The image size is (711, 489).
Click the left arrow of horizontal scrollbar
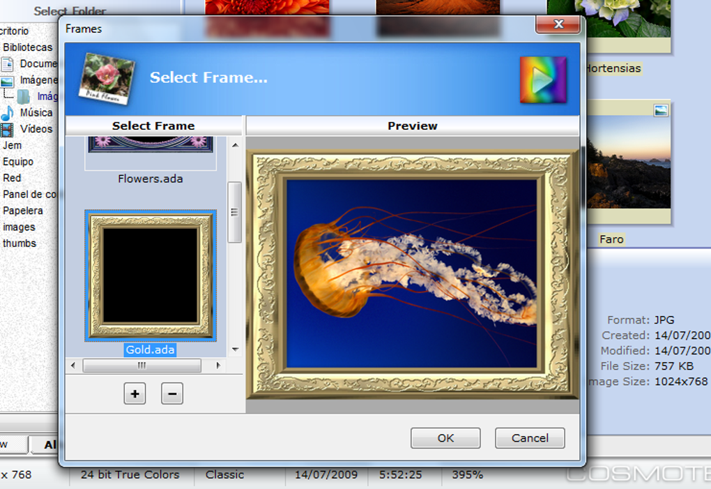73,365
